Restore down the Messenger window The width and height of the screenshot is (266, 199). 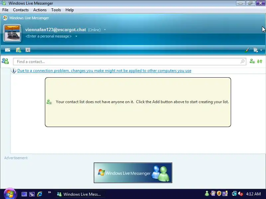(250, 3)
